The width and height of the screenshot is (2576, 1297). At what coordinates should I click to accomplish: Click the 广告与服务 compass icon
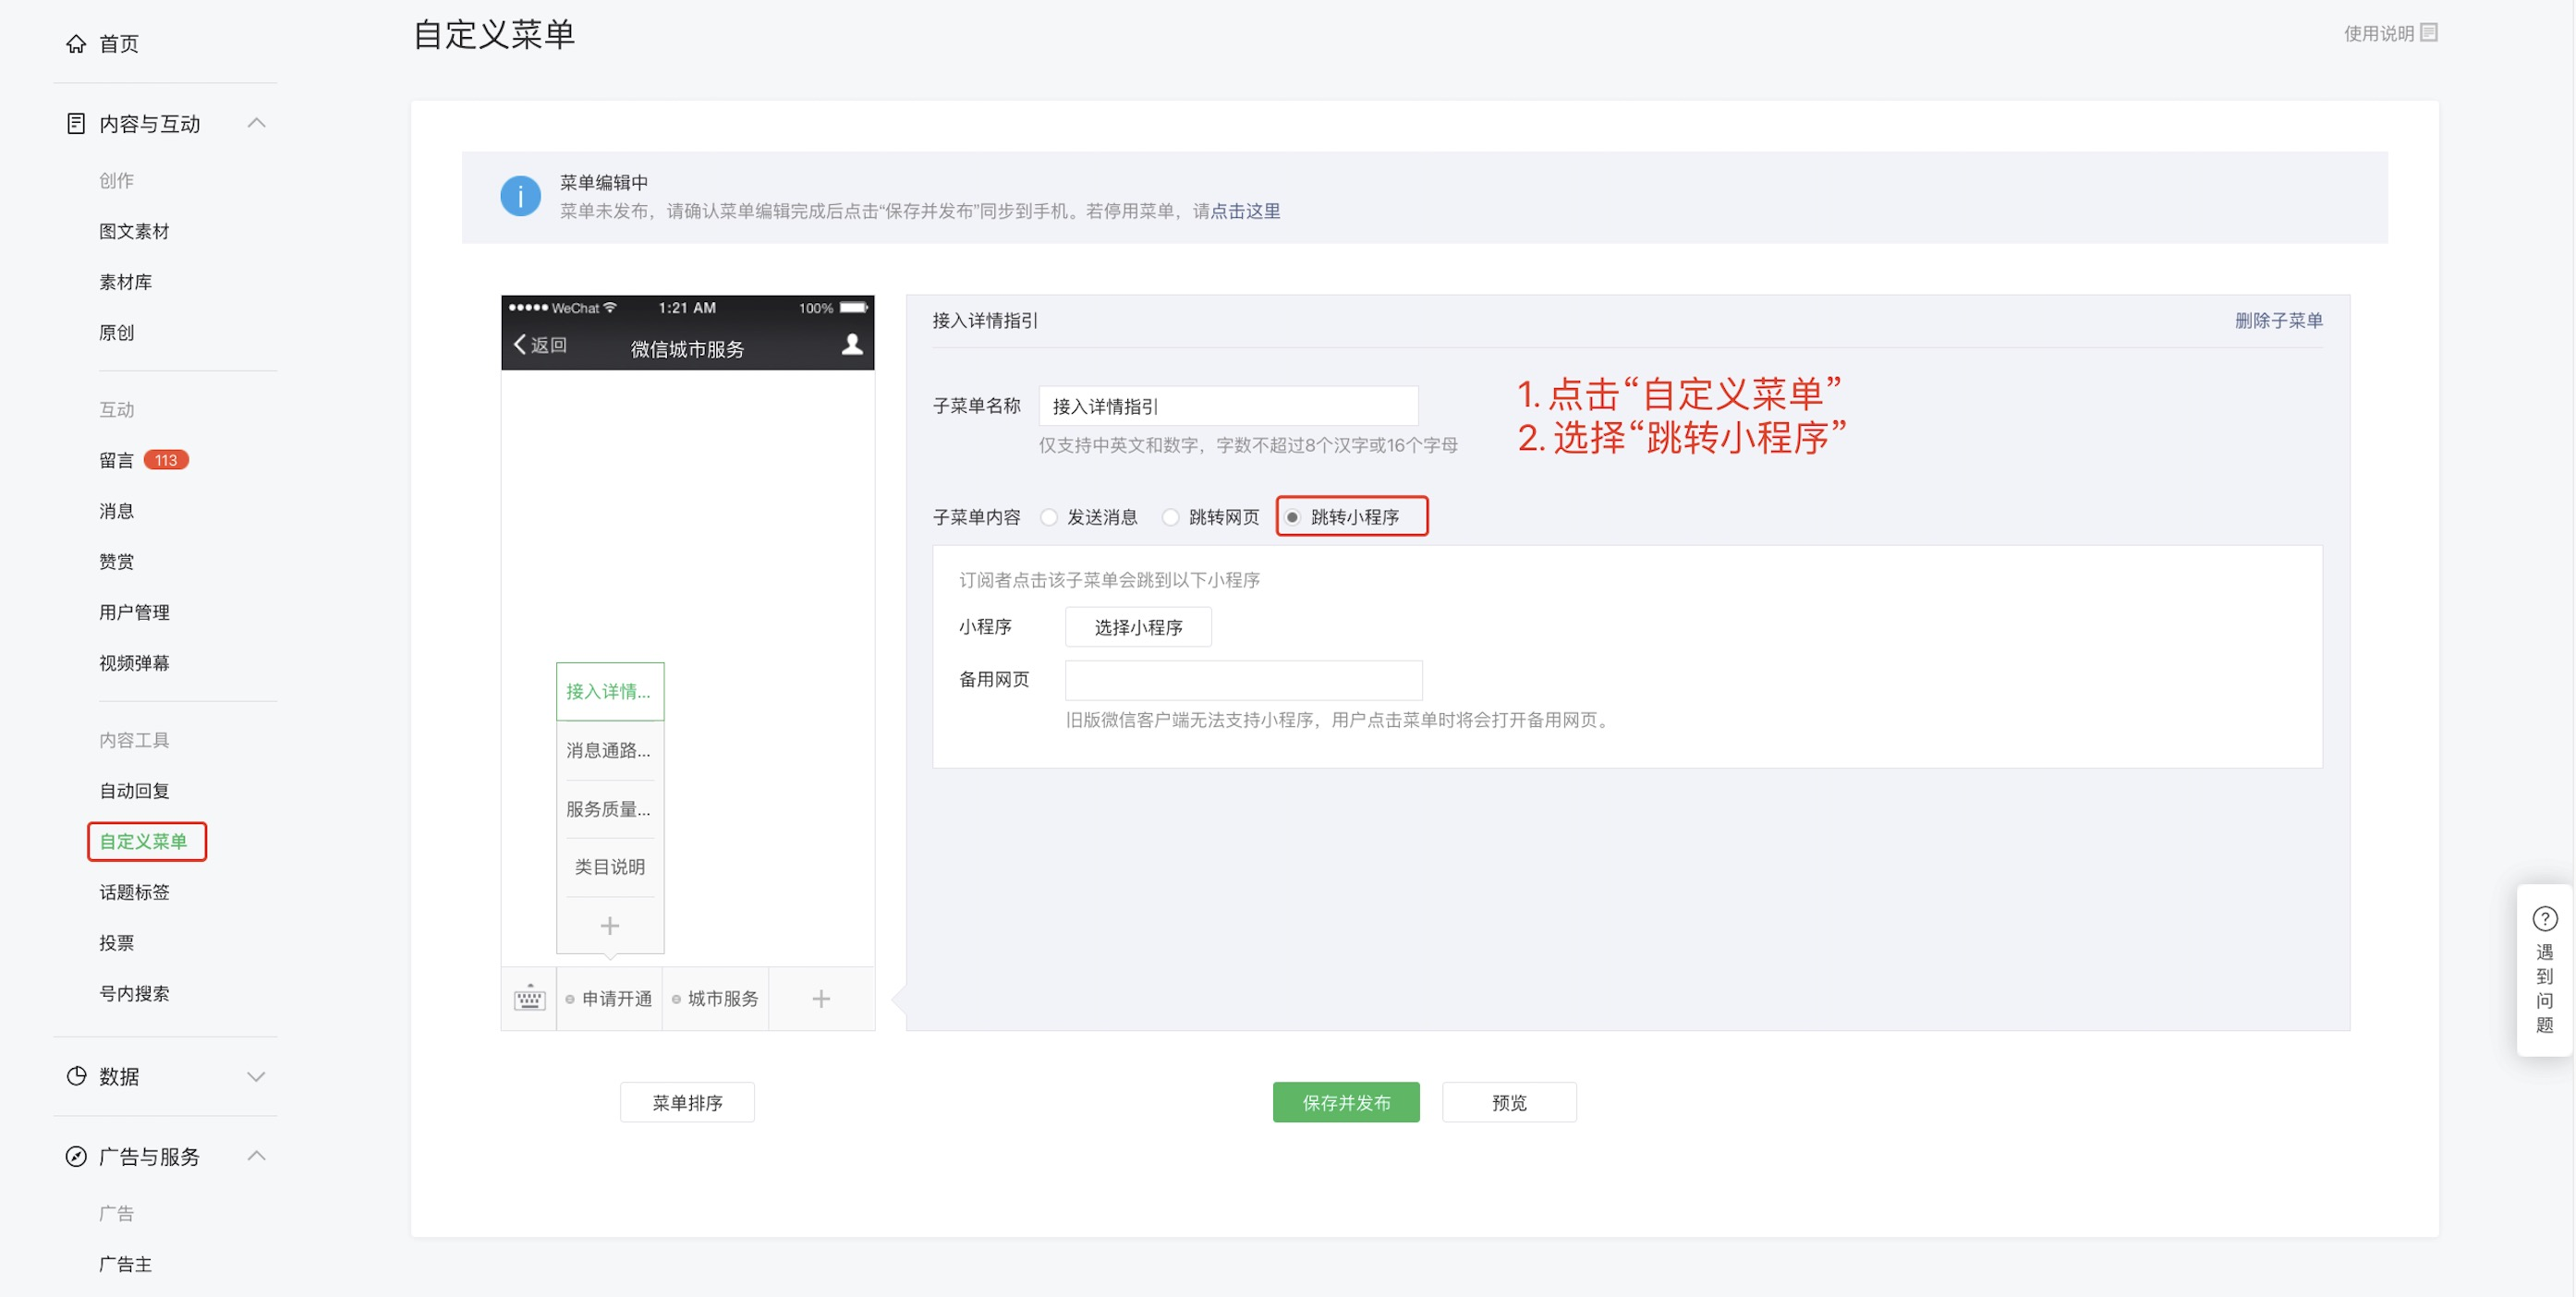76,1156
